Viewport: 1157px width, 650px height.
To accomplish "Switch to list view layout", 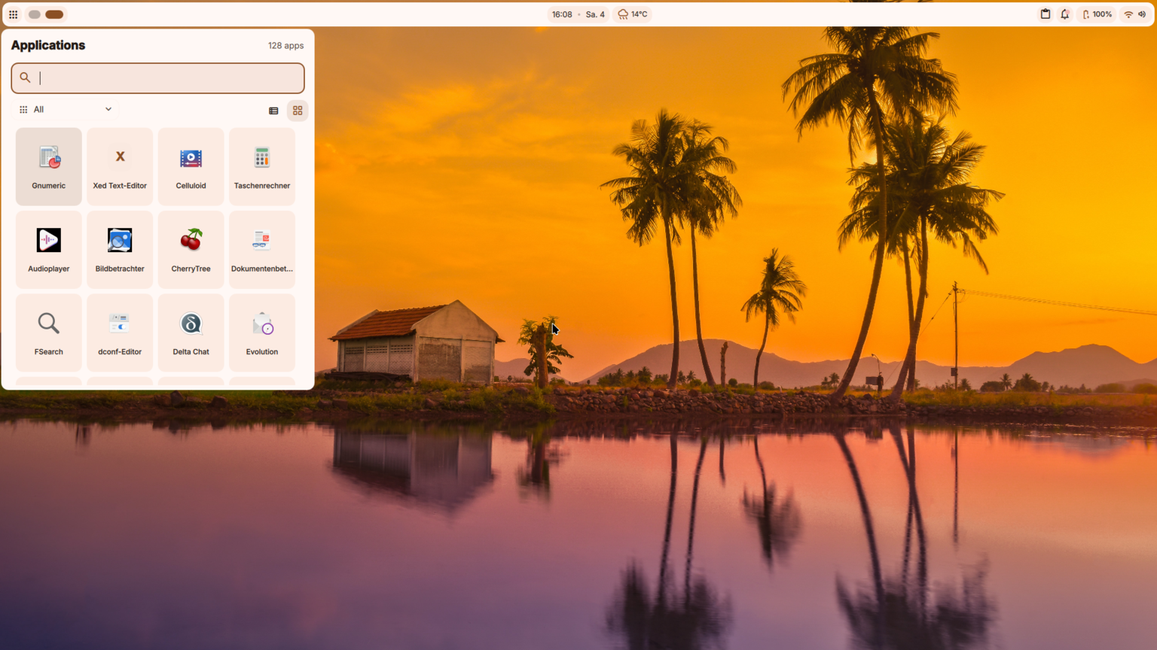I will [273, 111].
